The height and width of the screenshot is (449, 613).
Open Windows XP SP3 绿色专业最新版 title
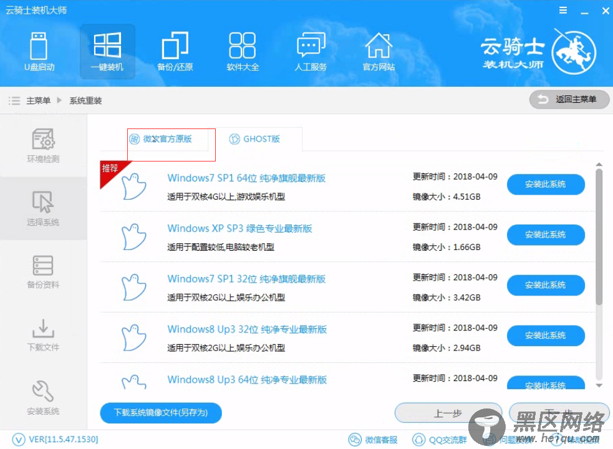[x=239, y=228]
